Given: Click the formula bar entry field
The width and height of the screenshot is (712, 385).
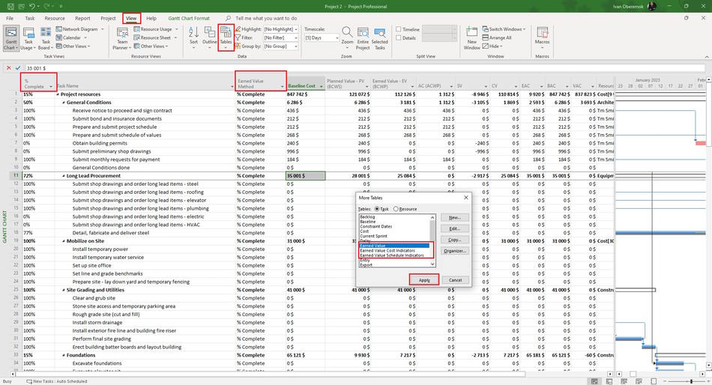Looking at the screenshot, I should pos(365,68).
